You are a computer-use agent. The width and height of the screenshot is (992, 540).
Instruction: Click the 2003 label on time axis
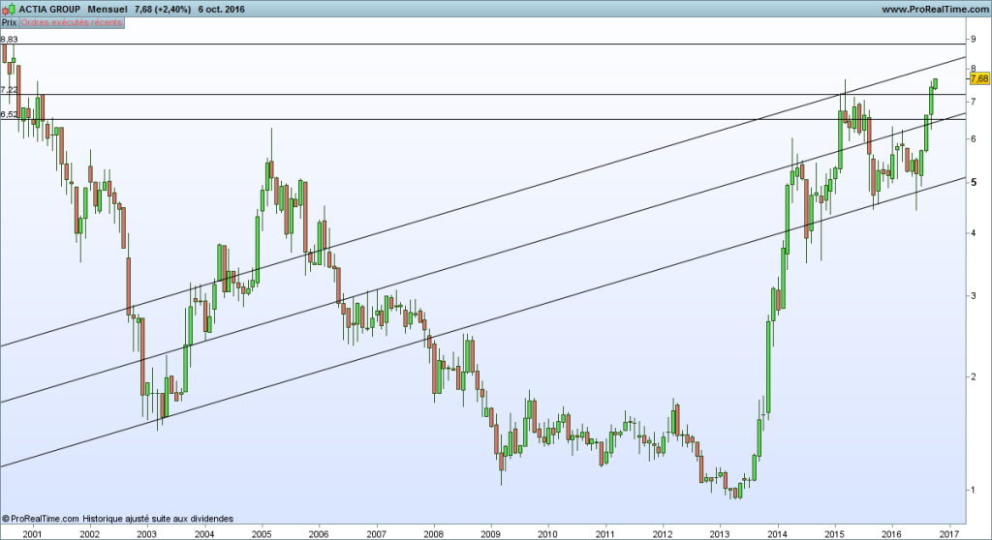[147, 533]
